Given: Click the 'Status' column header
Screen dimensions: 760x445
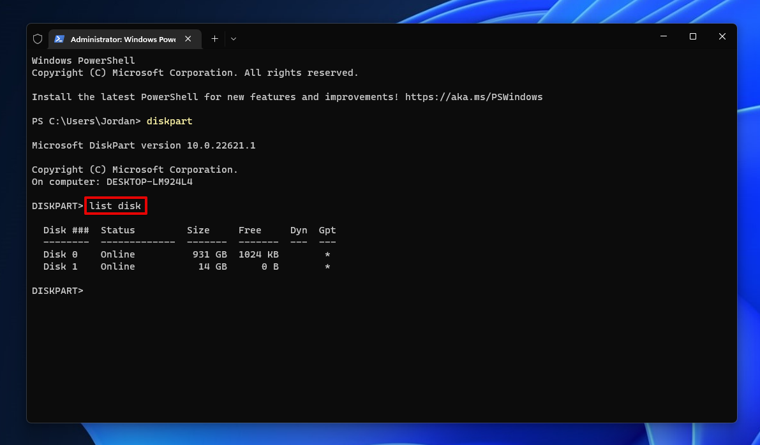Looking at the screenshot, I should coord(118,230).
